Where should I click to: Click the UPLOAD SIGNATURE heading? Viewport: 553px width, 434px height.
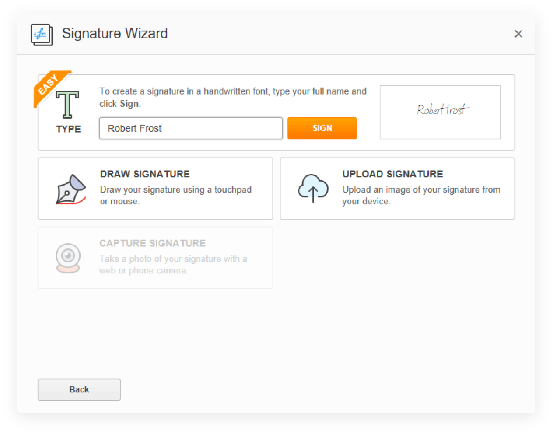coord(392,174)
